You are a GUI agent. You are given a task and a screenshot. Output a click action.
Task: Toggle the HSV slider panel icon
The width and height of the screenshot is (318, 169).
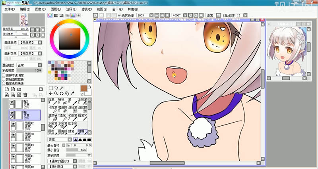[x=62, y=15]
